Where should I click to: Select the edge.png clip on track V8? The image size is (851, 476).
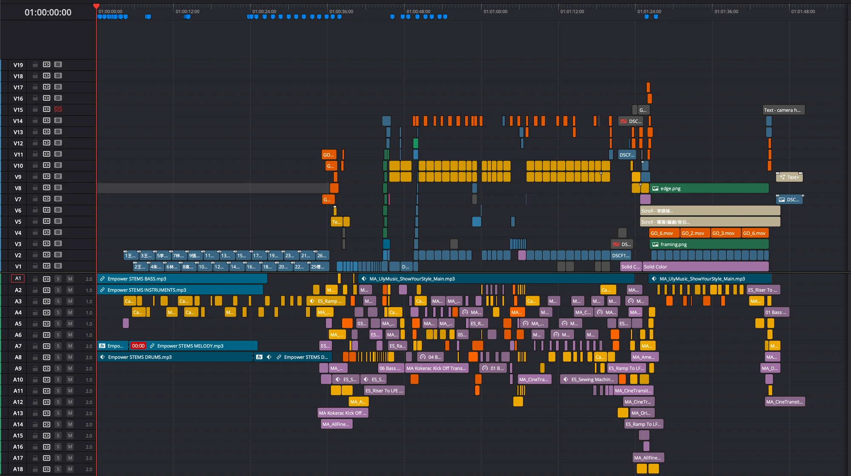click(708, 188)
